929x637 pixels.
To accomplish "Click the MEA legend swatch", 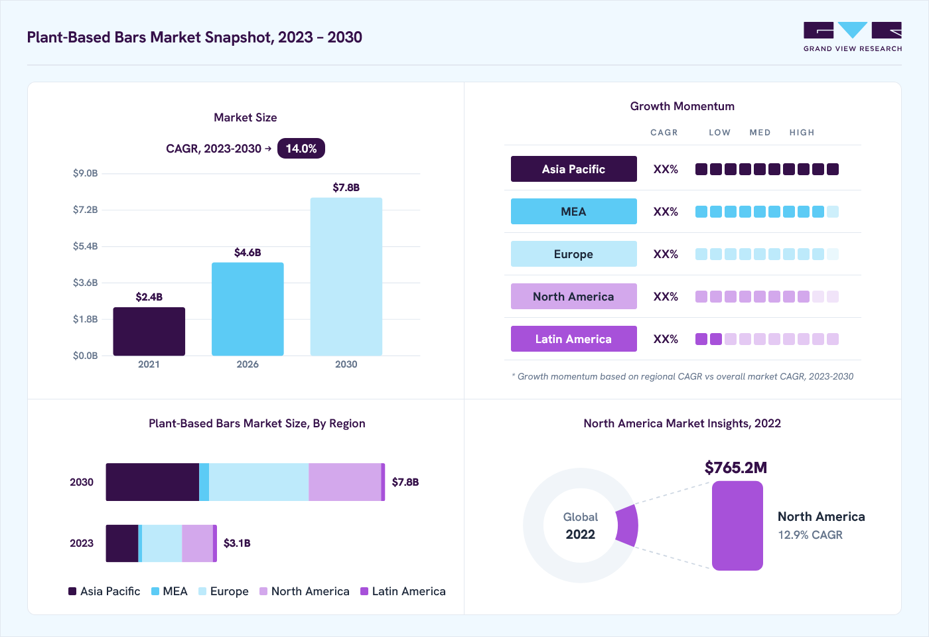I will click(x=155, y=591).
